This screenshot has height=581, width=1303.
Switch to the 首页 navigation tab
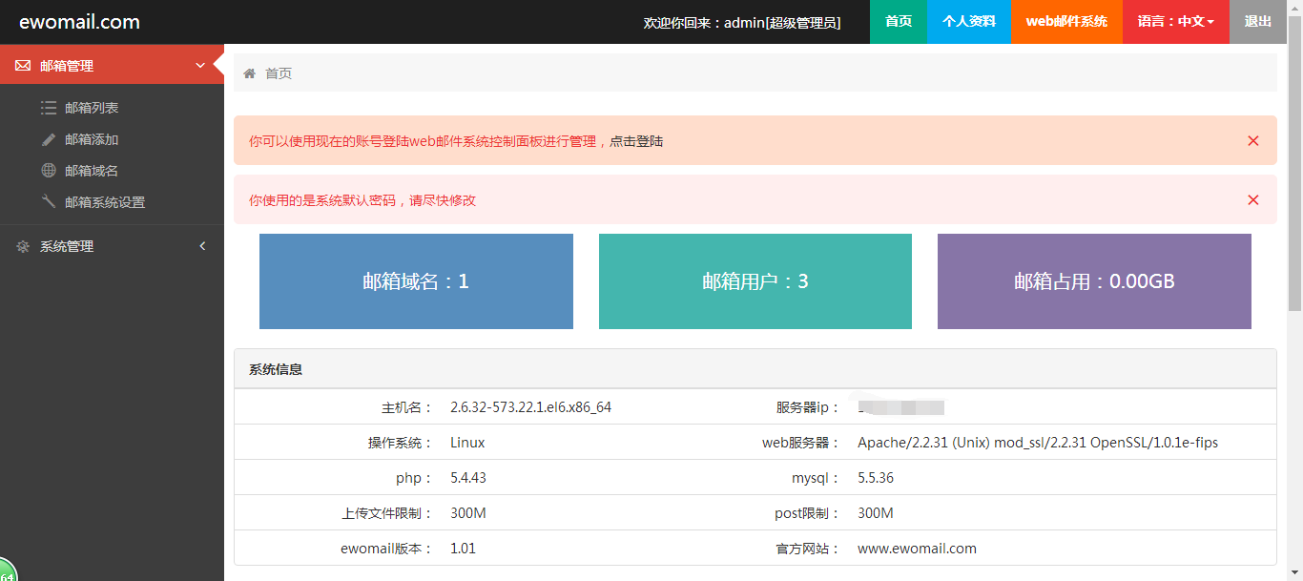tap(898, 21)
